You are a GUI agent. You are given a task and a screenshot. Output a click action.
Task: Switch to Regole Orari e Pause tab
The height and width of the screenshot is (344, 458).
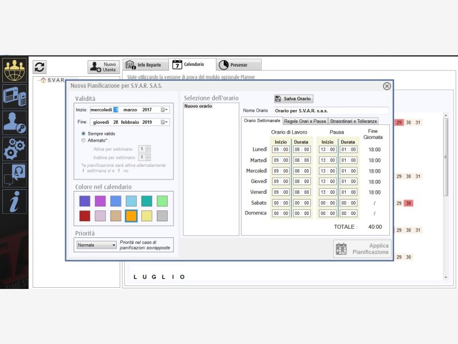tap(305, 121)
